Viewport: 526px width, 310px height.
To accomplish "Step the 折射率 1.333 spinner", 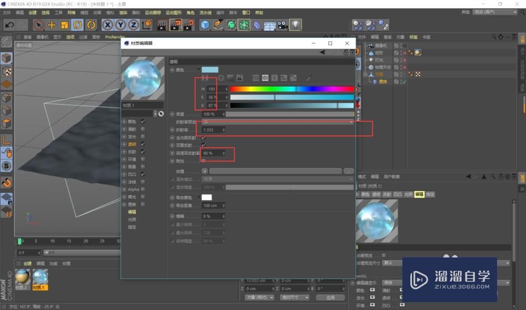I will pyautogui.click(x=224, y=130).
